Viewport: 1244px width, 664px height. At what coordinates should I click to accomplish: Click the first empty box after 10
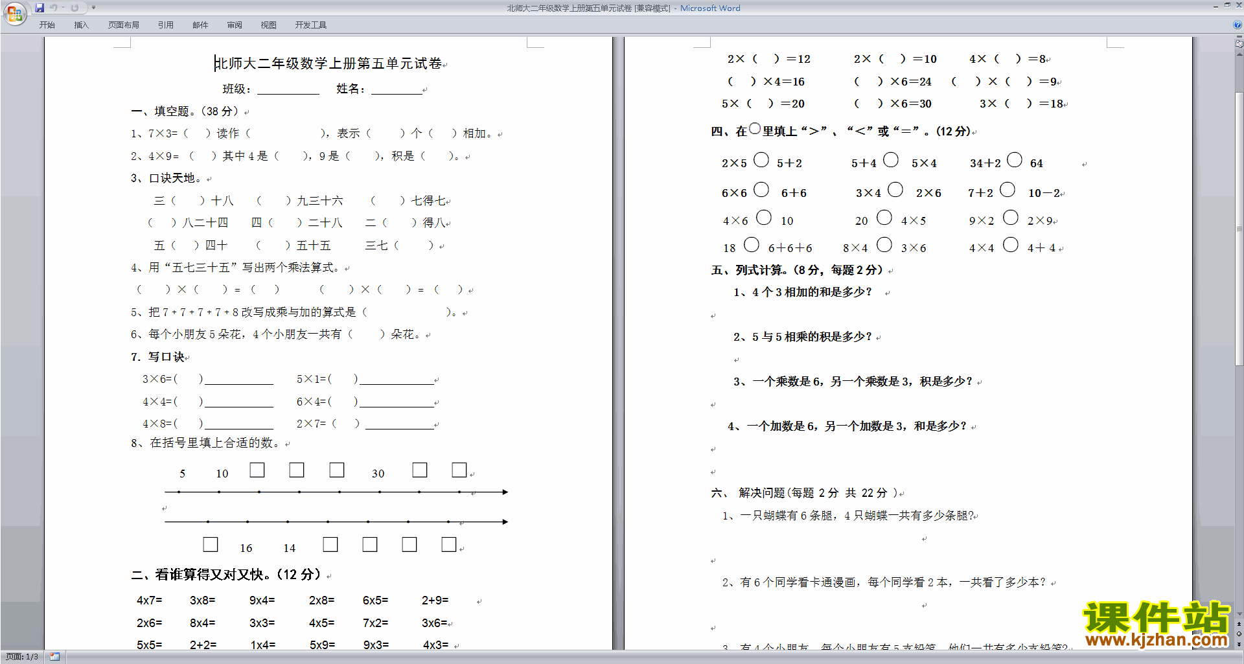(x=257, y=470)
